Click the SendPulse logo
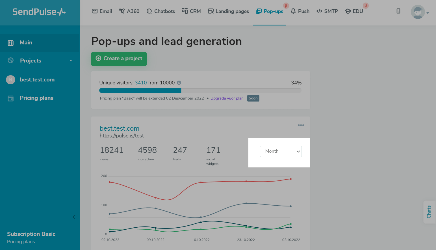Screen dimensions: 436x250 (39, 12)
